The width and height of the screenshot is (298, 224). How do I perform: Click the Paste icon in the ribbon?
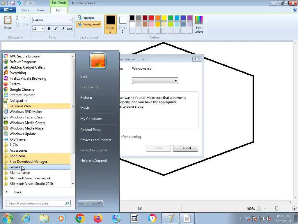8,20
